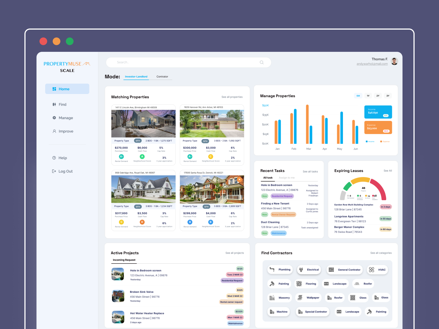The image size is (439, 329).
Task: Click See all catagories link
Action: (x=381, y=253)
